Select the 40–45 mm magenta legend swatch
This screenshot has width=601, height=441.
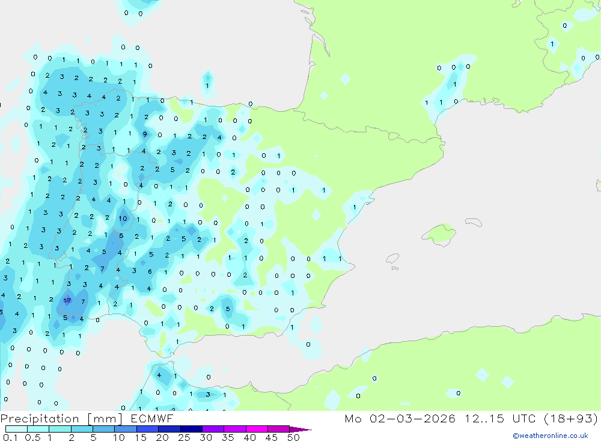coord(257,429)
